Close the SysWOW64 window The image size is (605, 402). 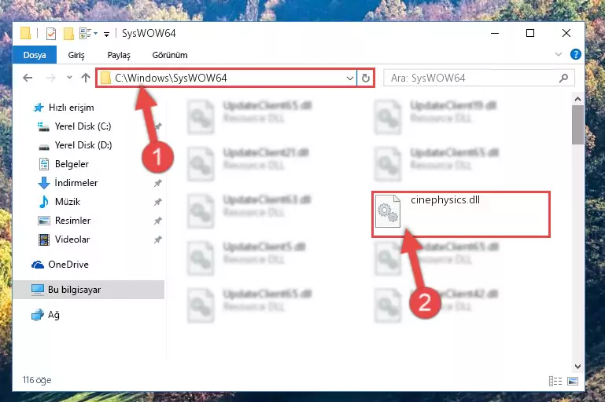(x=566, y=33)
